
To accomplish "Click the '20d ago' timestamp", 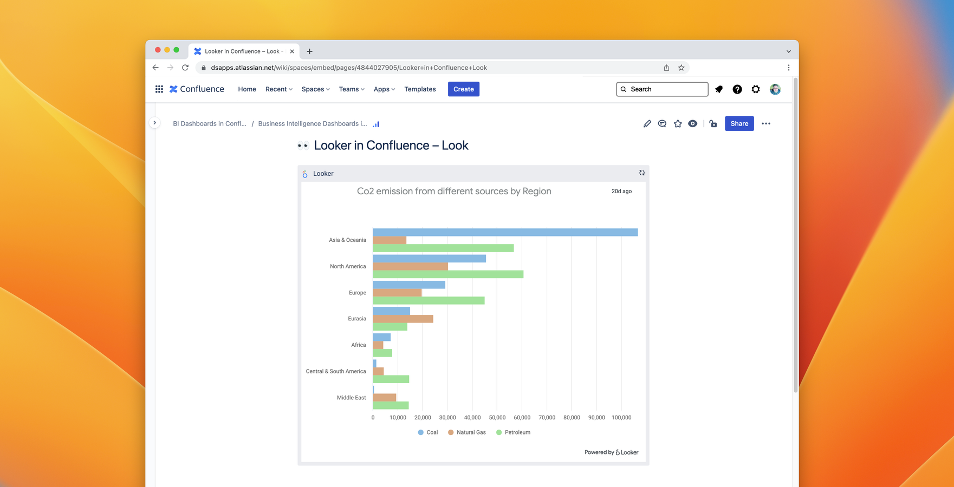I will (621, 192).
